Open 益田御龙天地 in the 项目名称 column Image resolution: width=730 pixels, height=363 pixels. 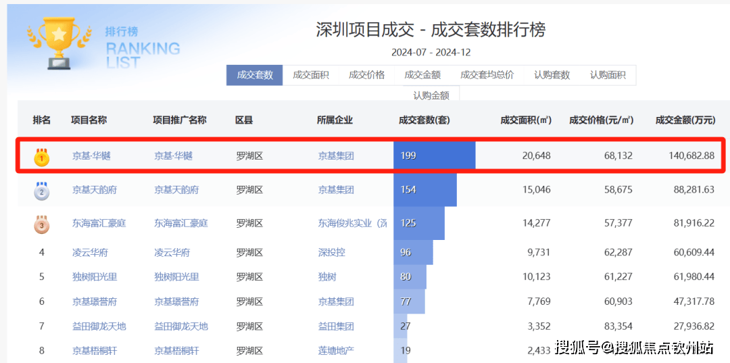[99, 326]
